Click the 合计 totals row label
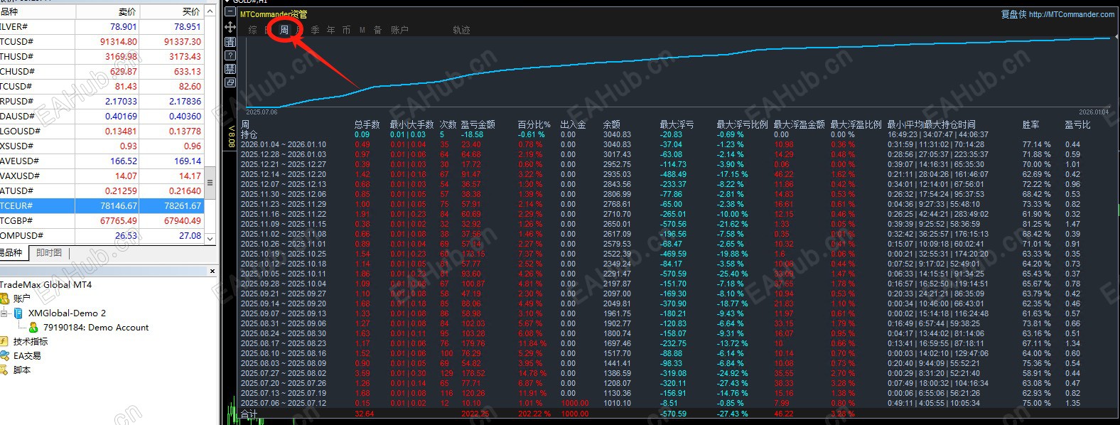The image size is (1120, 425). click(x=249, y=414)
